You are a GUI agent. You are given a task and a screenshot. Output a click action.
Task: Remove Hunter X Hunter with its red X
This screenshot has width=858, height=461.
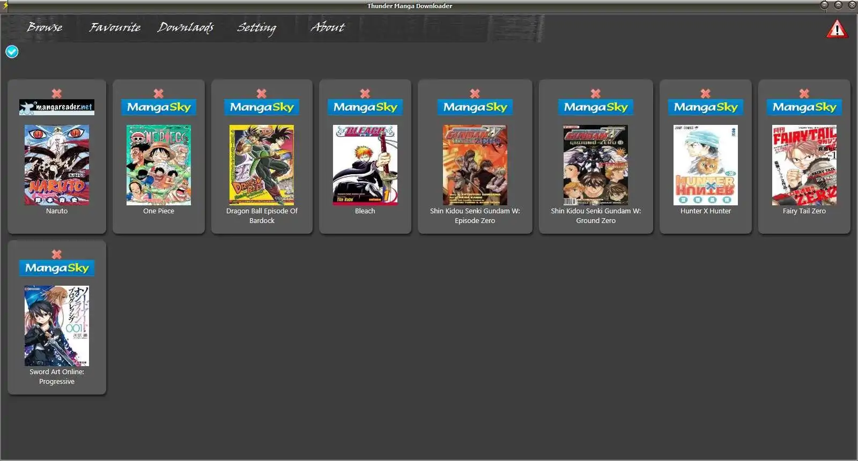pyautogui.click(x=706, y=93)
